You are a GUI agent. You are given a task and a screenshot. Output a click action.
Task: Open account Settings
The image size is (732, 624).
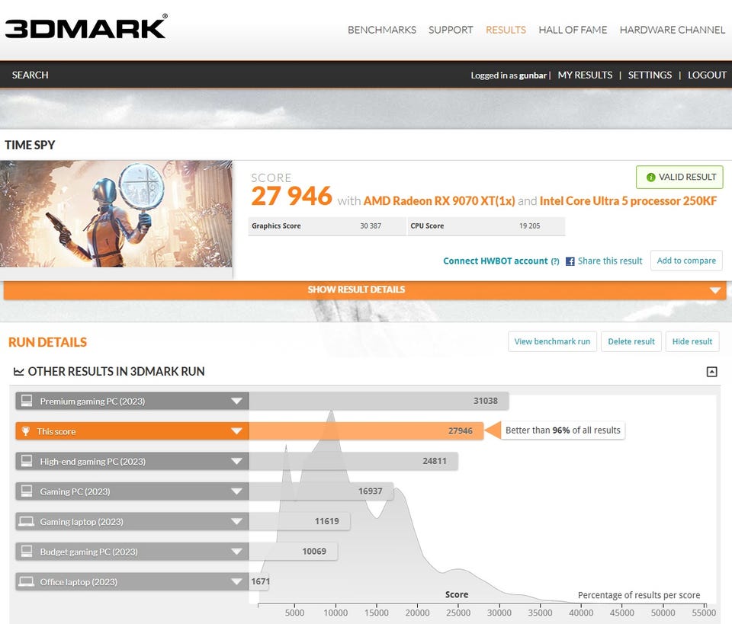[x=650, y=75]
